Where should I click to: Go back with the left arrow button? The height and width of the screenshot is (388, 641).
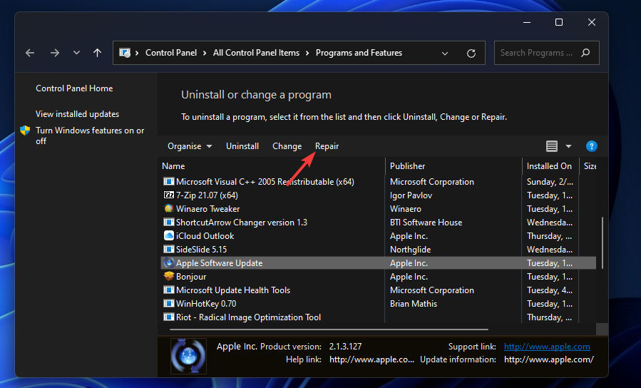click(30, 53)
